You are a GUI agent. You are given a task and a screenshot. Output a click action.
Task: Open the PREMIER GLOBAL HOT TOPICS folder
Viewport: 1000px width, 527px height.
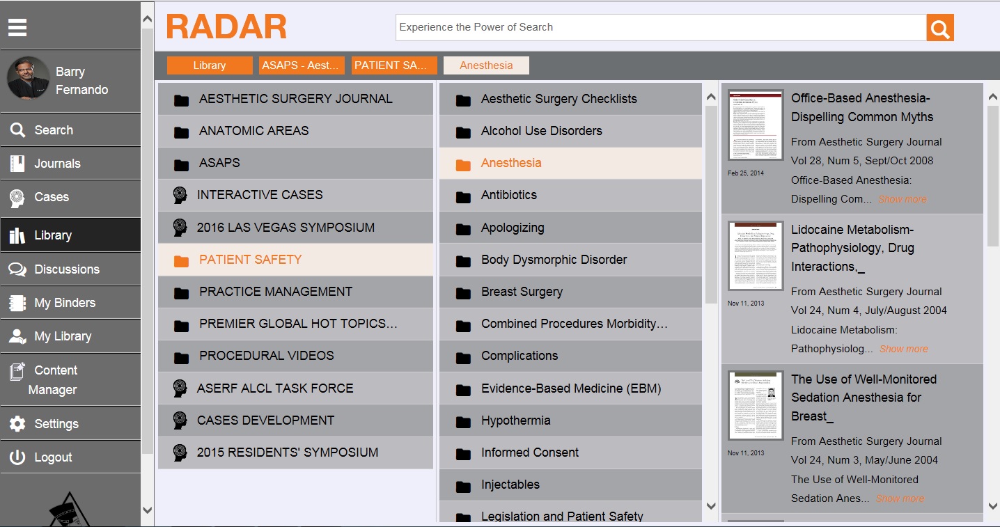[295, 324]
